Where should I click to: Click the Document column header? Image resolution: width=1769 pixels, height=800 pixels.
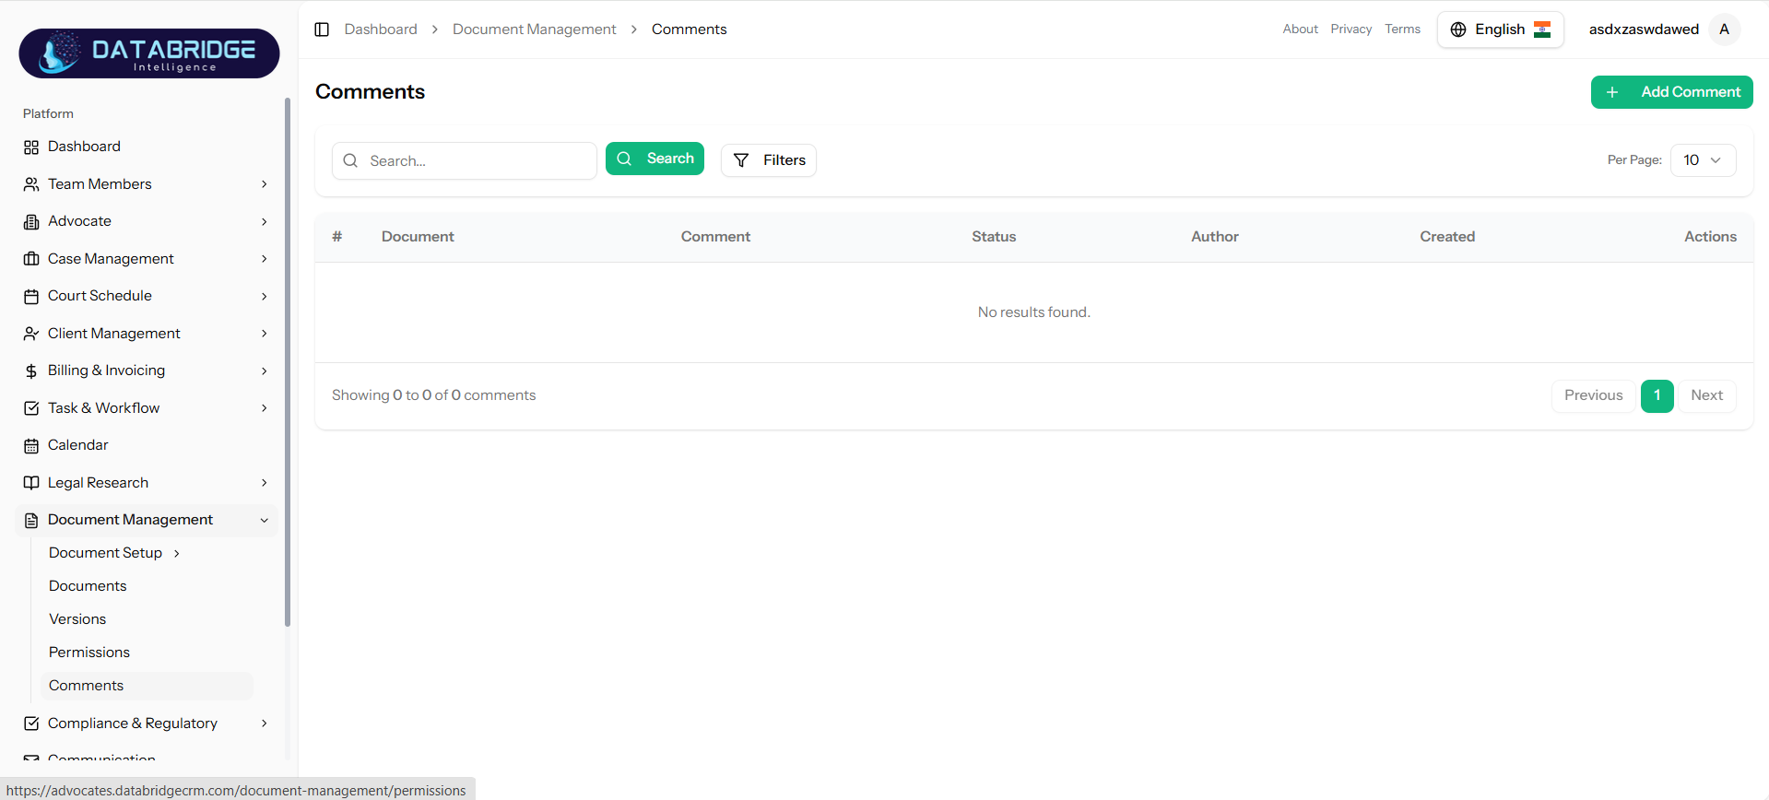418,237
